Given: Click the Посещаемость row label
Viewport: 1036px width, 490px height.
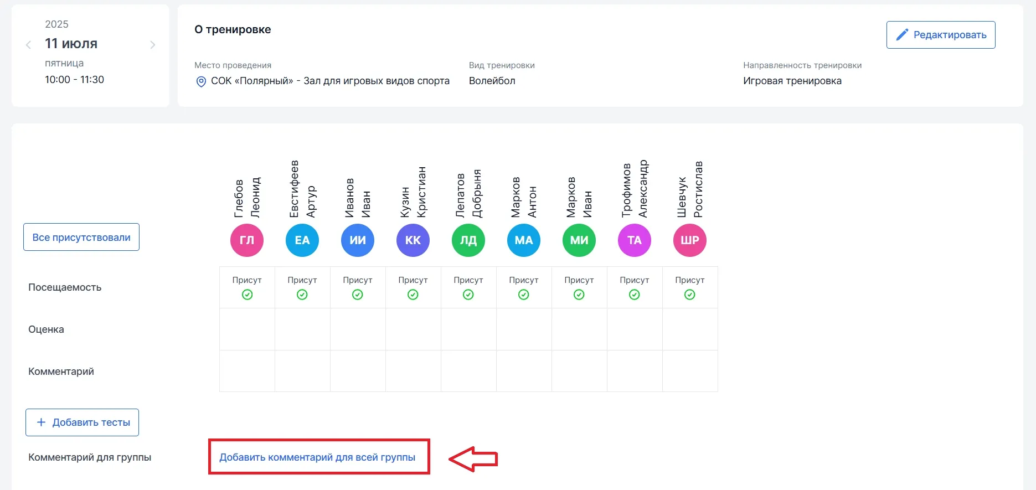Looking at the screenshot, I should pyautogui.click(x=65, y=287).
